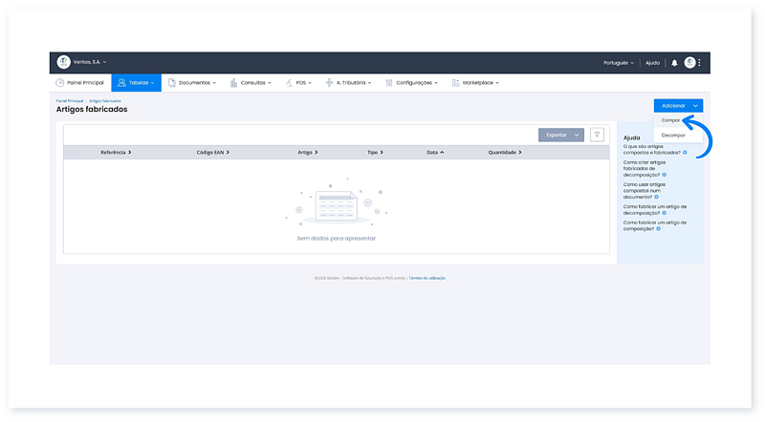Sort by the Referência column
Viewport: 765px width, 422px height.
click(x=116, y=153)
